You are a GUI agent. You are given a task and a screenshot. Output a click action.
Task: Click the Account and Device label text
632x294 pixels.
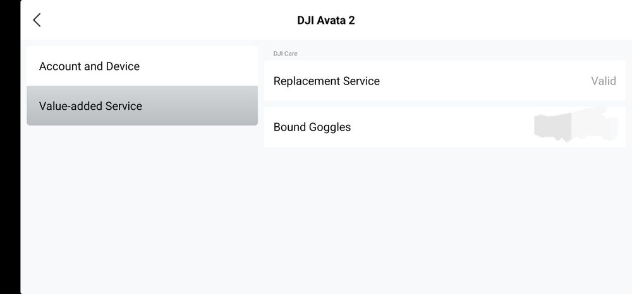tap(89, 66)
